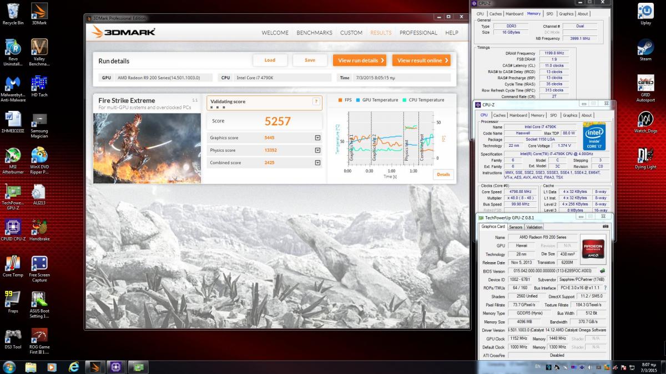Select the Free Screen Capture desktop icon
The image size is (666, 374).
(x=39, y=269)
